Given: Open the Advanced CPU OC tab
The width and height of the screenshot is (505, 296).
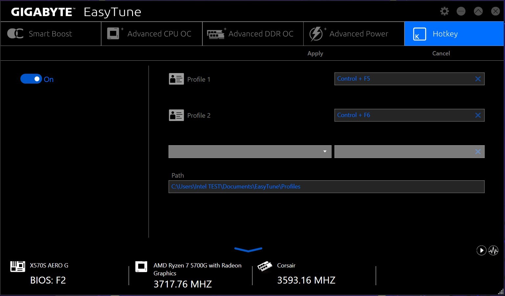Looking at the screenshot, I should (152, 34).
